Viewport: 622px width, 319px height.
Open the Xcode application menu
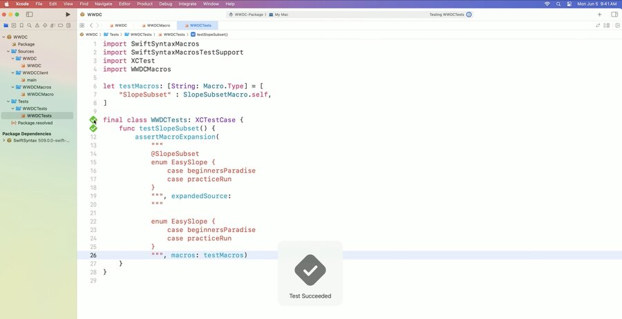click(22, 4)
